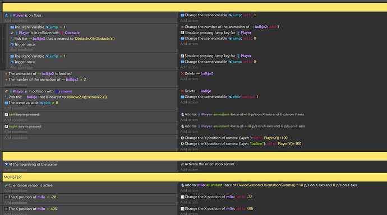Click the collision icon beside "Player is in collision with remove"

6,91
